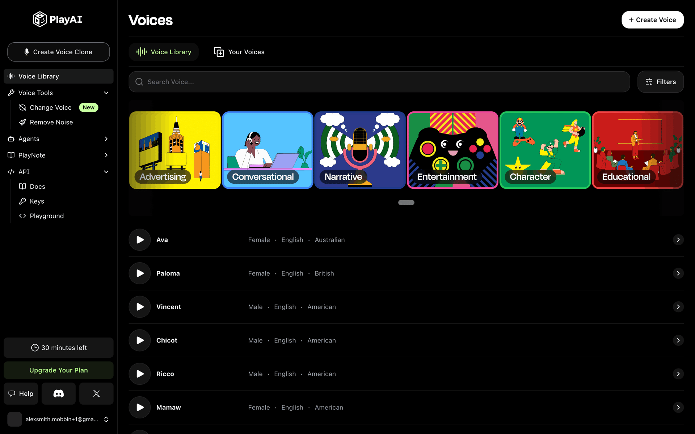Play the Chicot voice sample
This screenshot has width=695, height=434.
tap(140, 340)
